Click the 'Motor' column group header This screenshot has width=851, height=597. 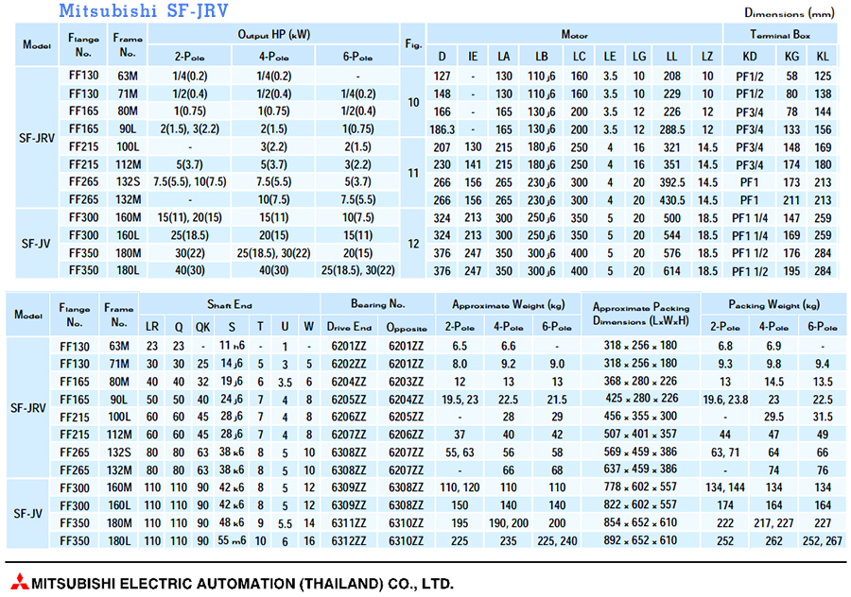pyautogui.click(x=574, y=34)
